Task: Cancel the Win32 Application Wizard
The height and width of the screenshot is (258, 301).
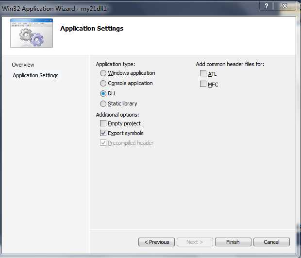Action: tap(271, 242)
